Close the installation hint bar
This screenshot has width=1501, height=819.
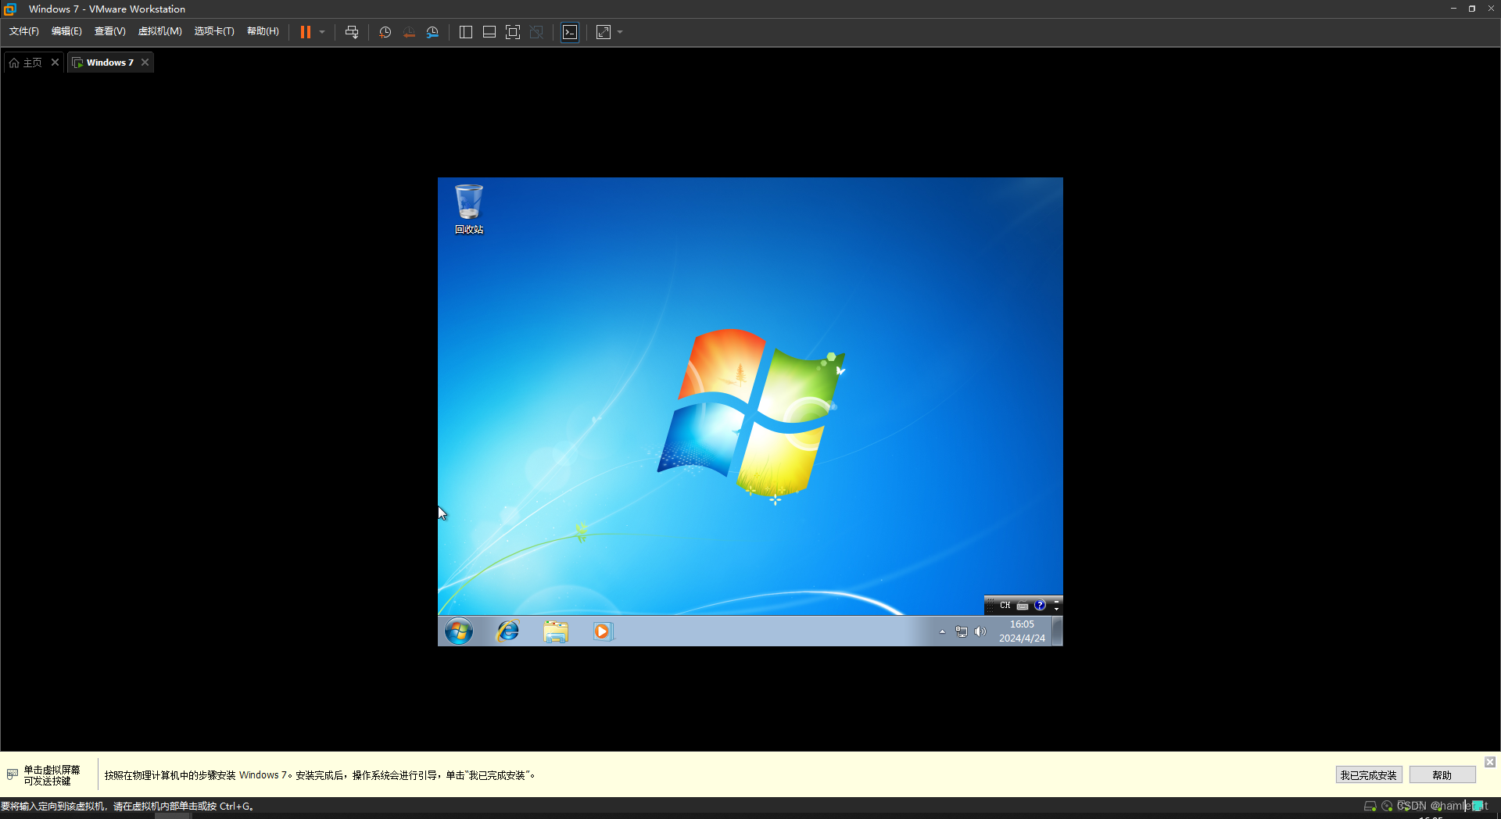pyautogui.click(x=1490, y=762)
